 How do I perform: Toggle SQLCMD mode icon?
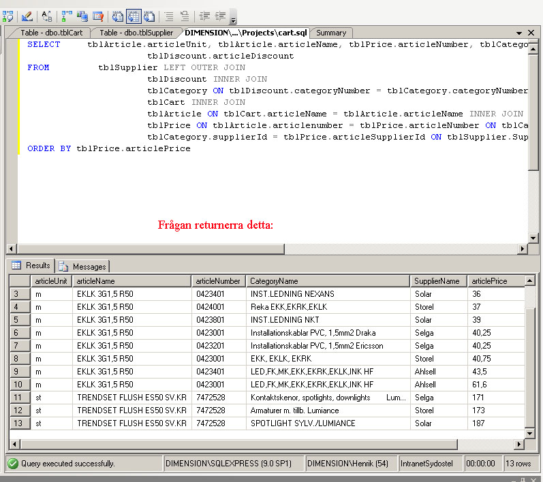[x=98, y=16]
